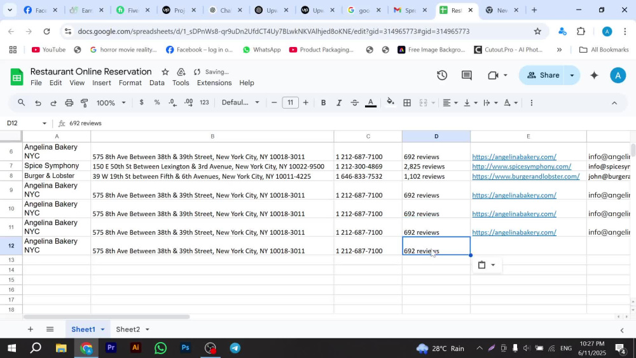Open the font family dropdown
Screen dimensions: 636x358
[x=240, y=102]
